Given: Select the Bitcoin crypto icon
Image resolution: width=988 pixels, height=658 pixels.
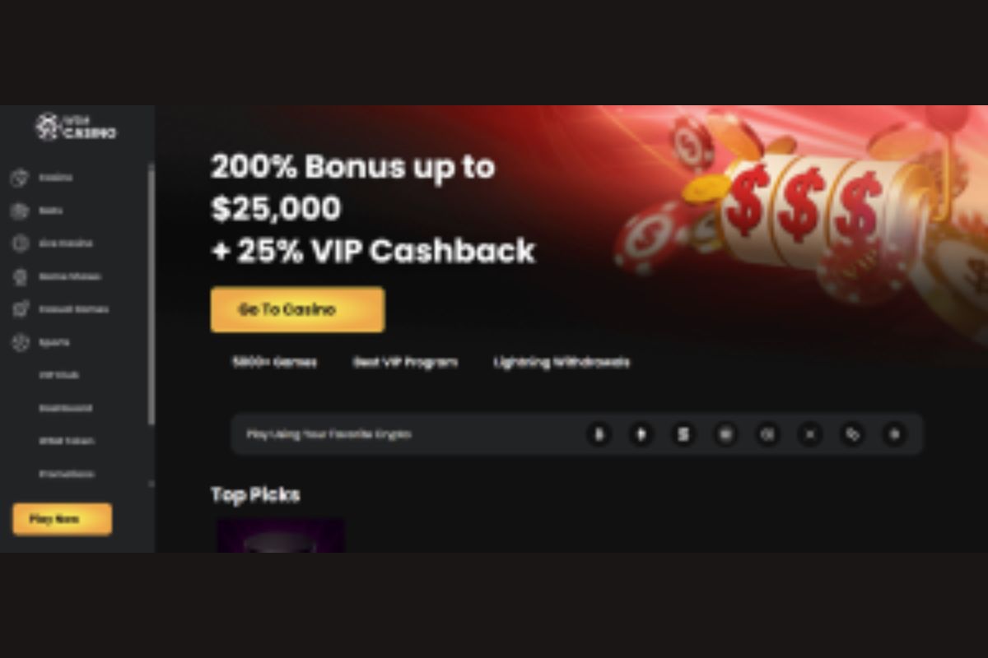Looking at the screenshot, I should pos(599,434).
